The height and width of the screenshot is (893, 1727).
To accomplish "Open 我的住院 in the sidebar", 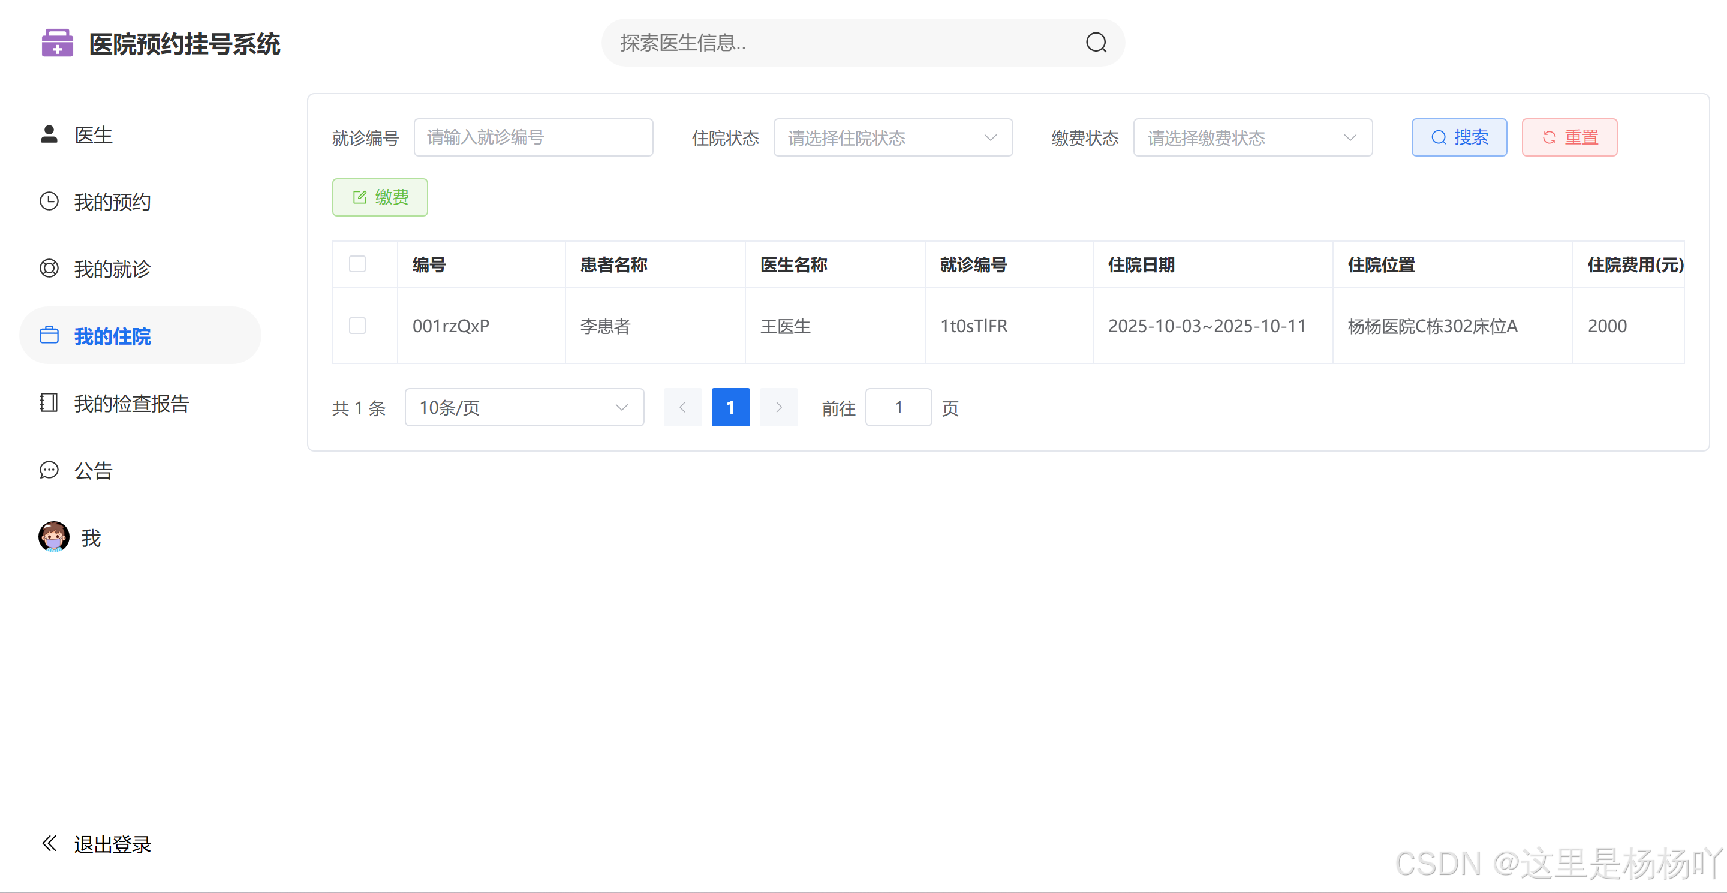I will 113,336.
